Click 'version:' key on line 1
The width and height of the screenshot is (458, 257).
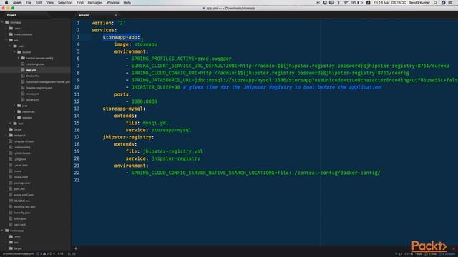coord(102,23)
